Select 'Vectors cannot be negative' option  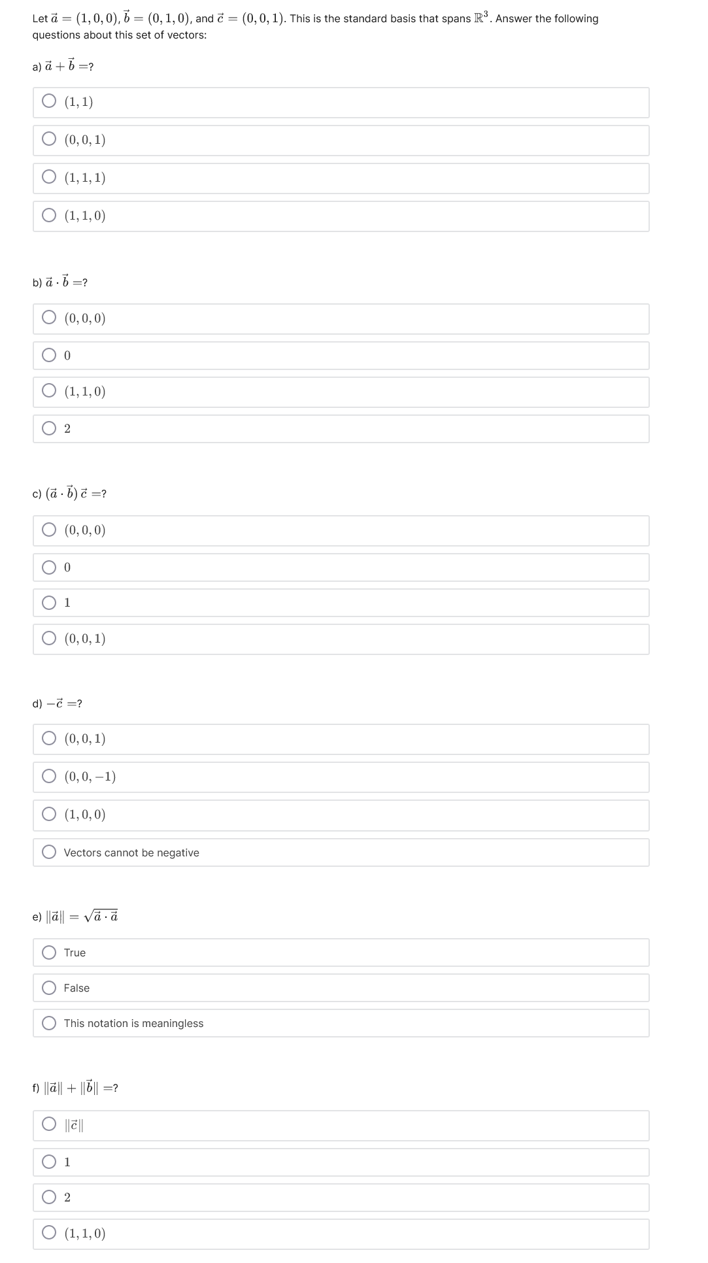click(x=49, y=852)
